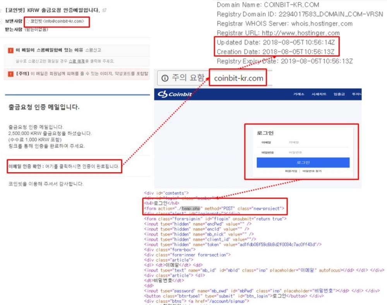387x305 pixels.
Task: Focus the 비밀번호 input field in login form
Action: pos(319,152)
